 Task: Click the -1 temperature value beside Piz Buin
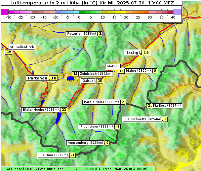[x=73, y=155]
